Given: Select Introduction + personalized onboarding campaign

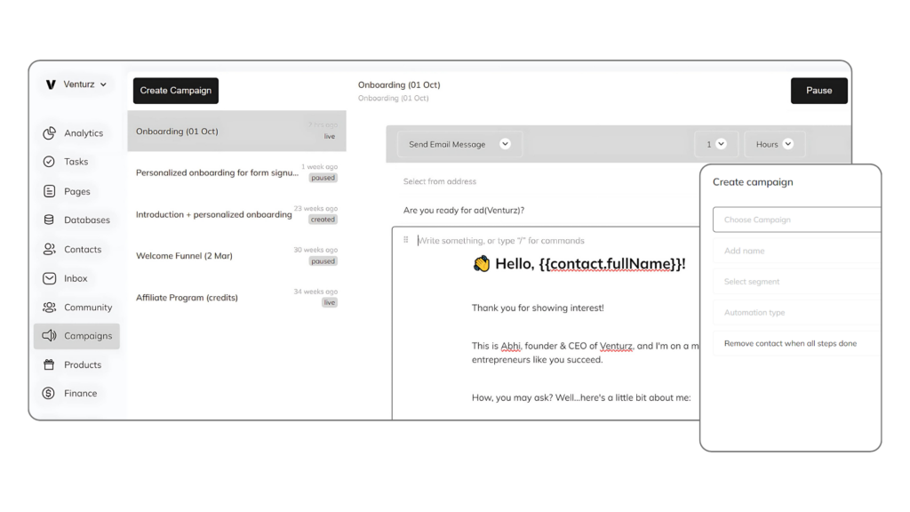Looking at the screenshot, I should [x=236, y=214].
